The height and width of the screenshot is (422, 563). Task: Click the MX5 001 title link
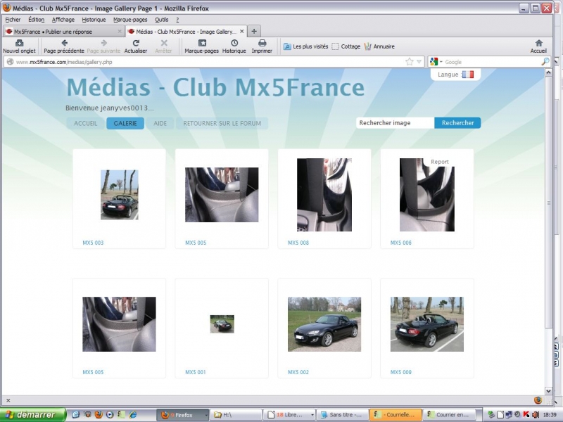pyautogui.click(x=196, y=372)
